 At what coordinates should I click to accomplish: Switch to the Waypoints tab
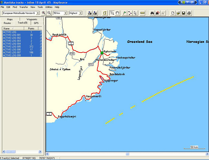(32, 19)
